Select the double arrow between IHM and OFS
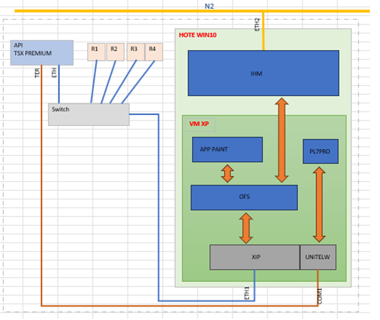The height and width of the screenshot is (320, 380). [281, 140]
